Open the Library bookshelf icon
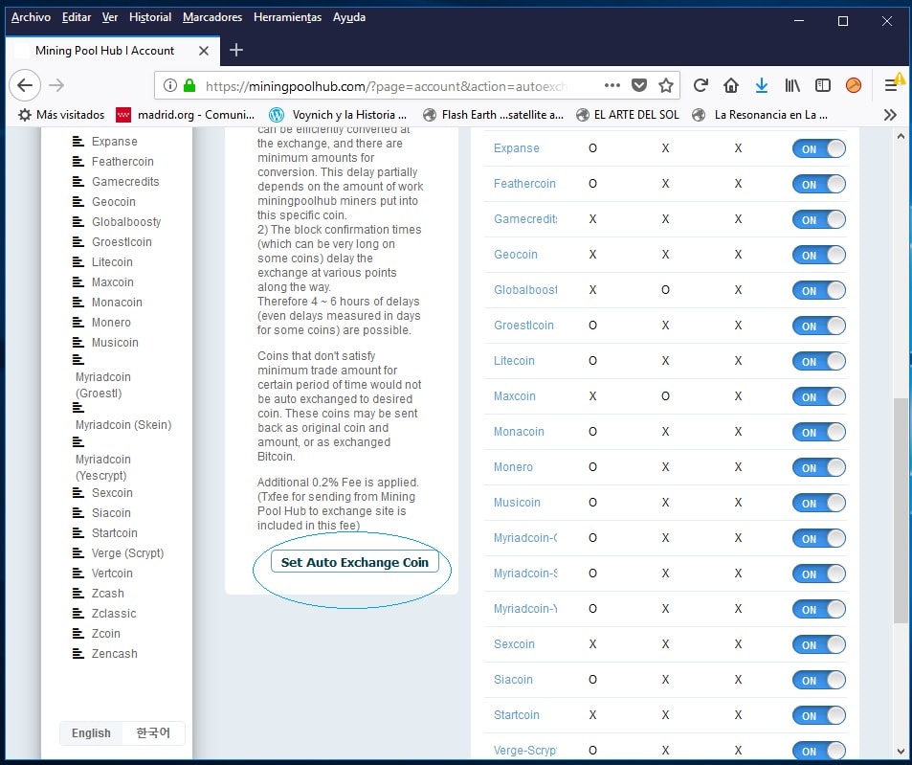Image resolution: width=912 pixels, height=765 pixels. click(792, 85)
